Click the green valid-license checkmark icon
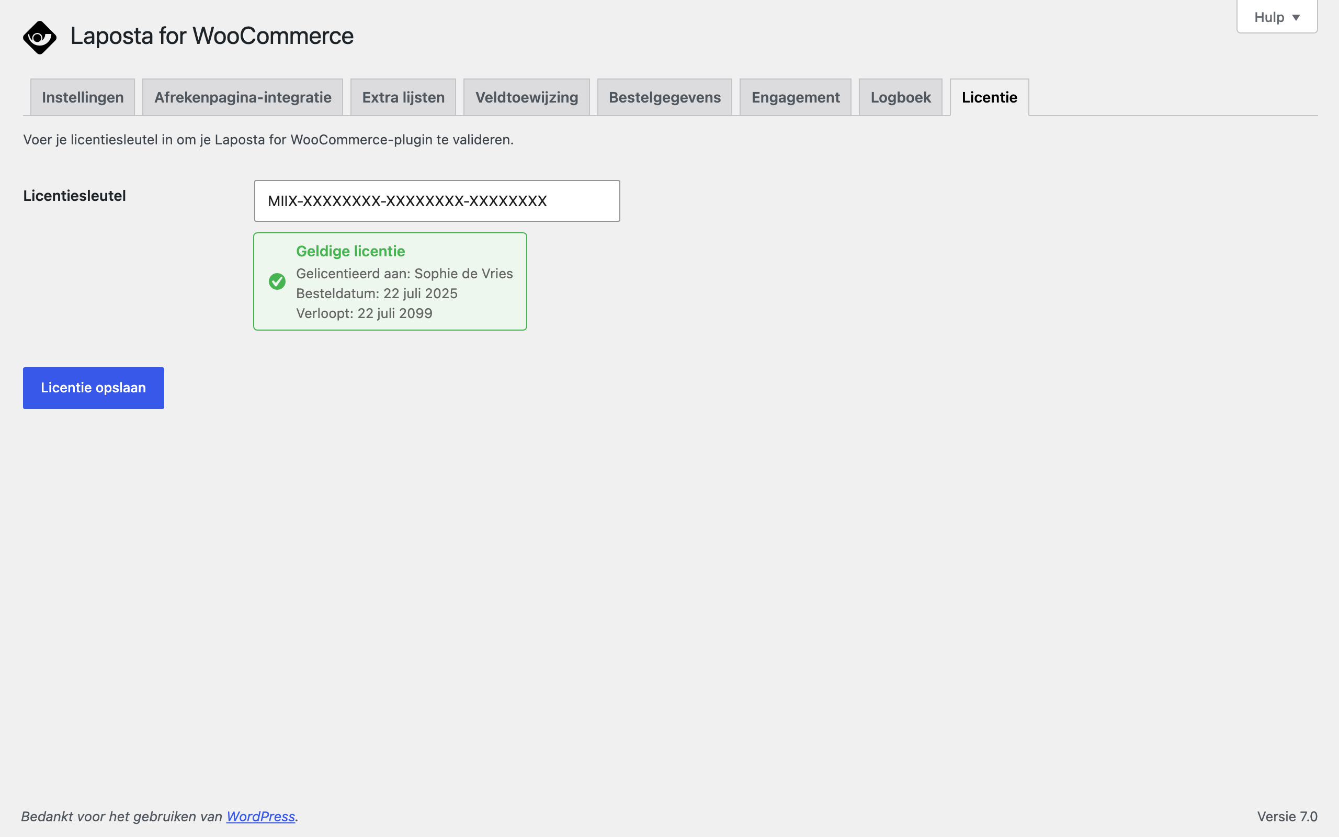 click(x=277, y=282)
